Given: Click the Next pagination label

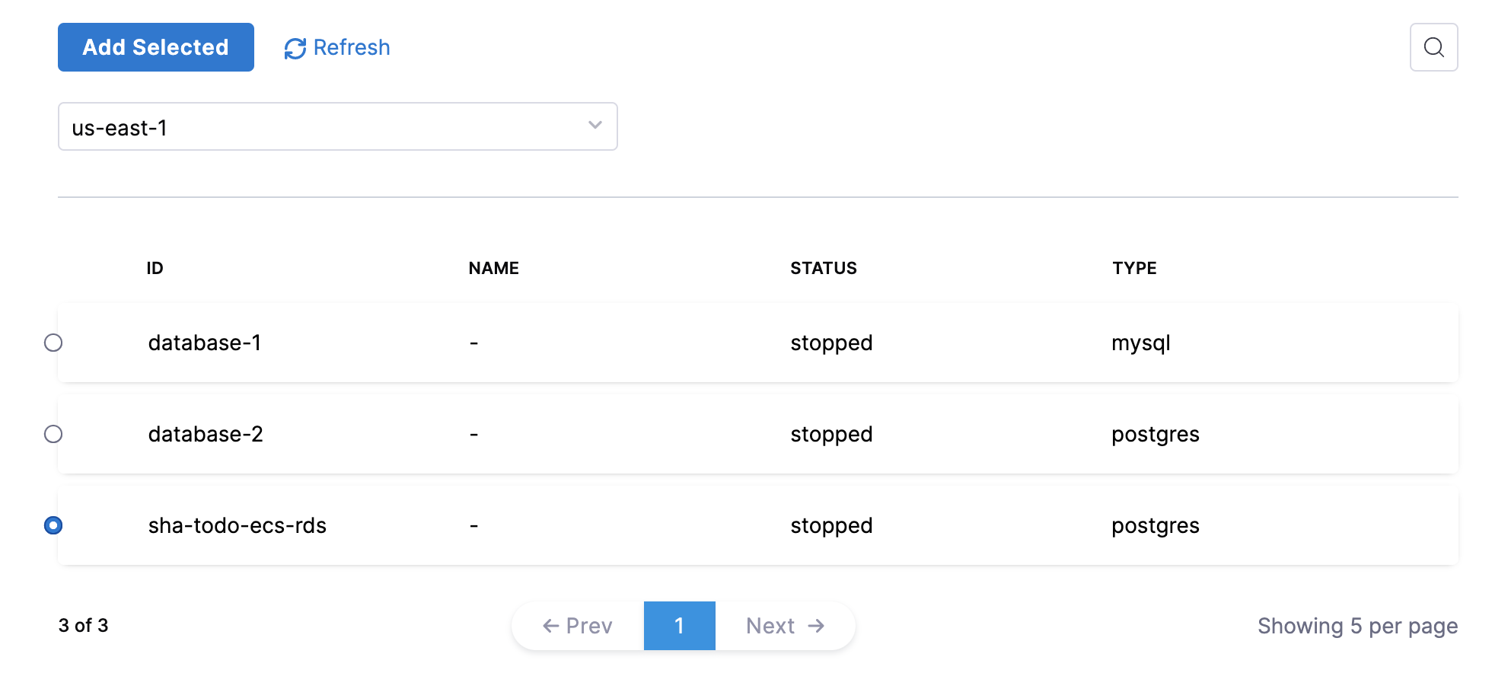Looking at the screenshot, I should click(770, 626).
